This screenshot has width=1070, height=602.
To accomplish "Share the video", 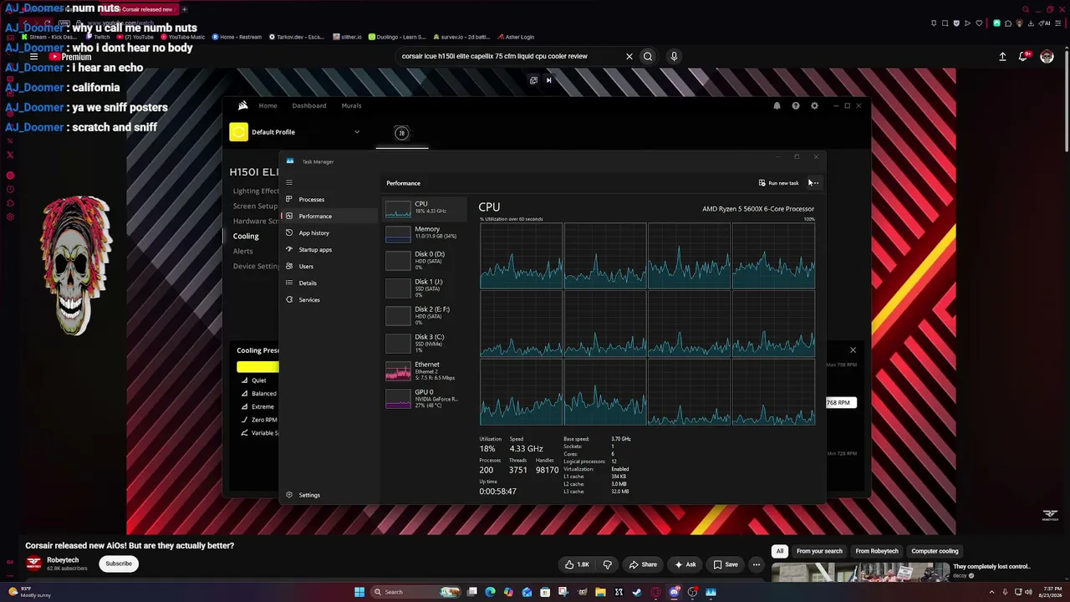I will pyautogui.click(x=643, y=564).
